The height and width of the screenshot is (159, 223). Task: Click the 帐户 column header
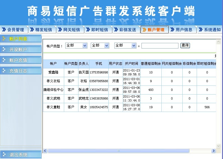coord(53,64)
